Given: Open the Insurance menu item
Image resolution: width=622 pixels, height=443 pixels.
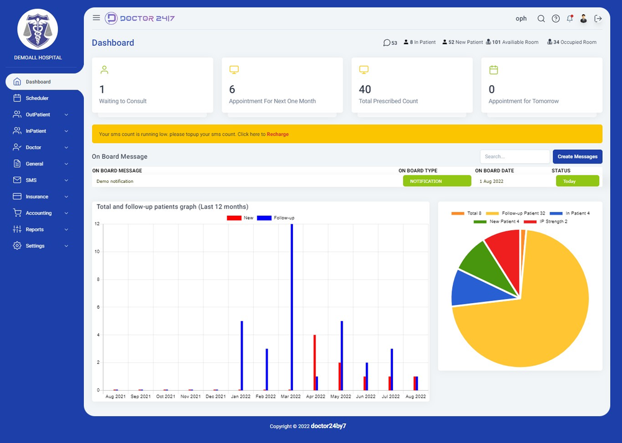Looking at the screenshot, I should coord(38,196).
